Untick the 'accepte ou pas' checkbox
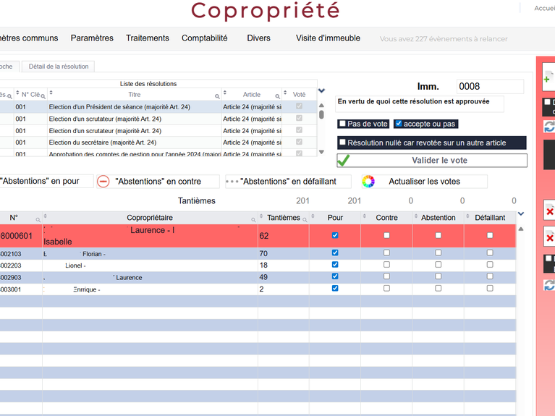The height and width of the screenshot is (416, 555). (399, 124)
